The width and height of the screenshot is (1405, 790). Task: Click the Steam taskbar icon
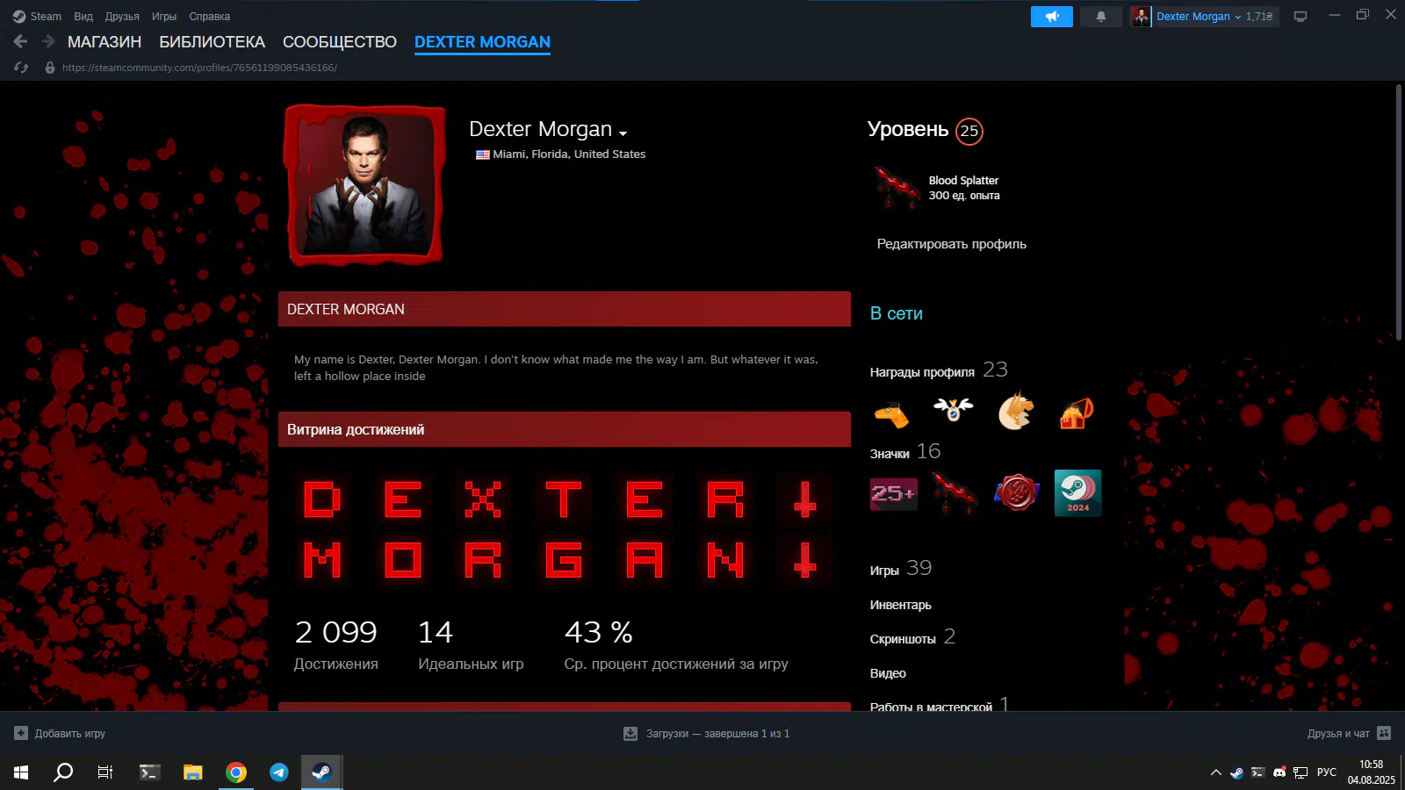(321, 772)
